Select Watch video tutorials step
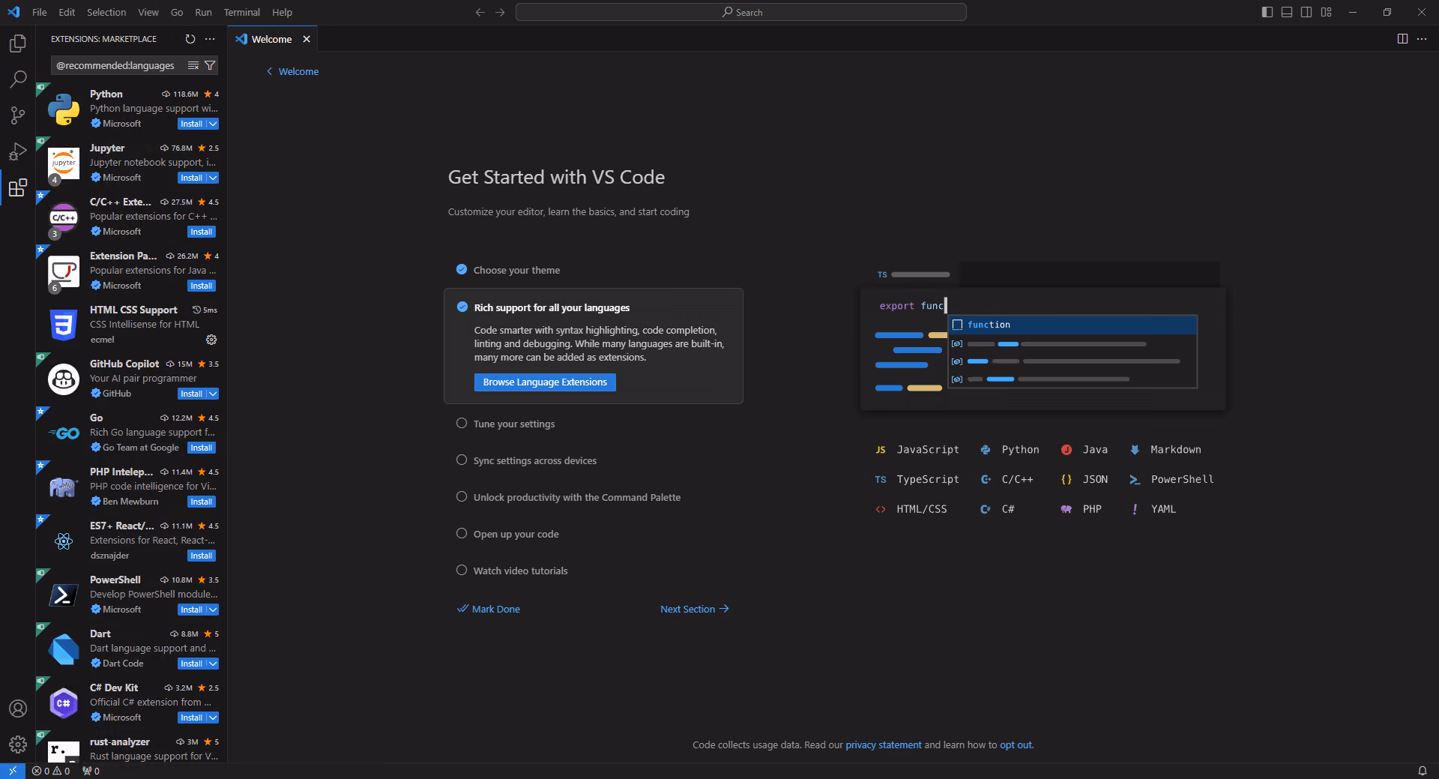The width and height of the screenshot is (1439, 779). point(520,571)
